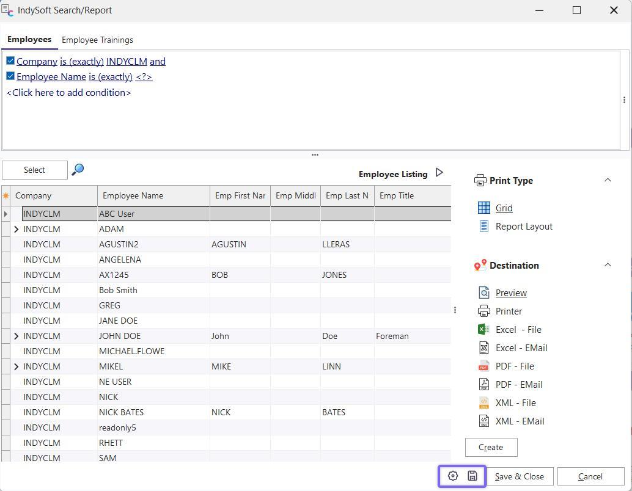Screen dimensions: 632x491
Task: Collapse the Destination section
Action: (x=608, y=265)
